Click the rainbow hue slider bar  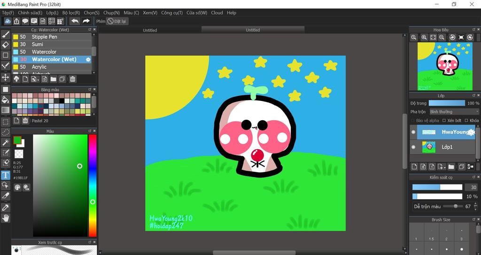click(93, 185)
